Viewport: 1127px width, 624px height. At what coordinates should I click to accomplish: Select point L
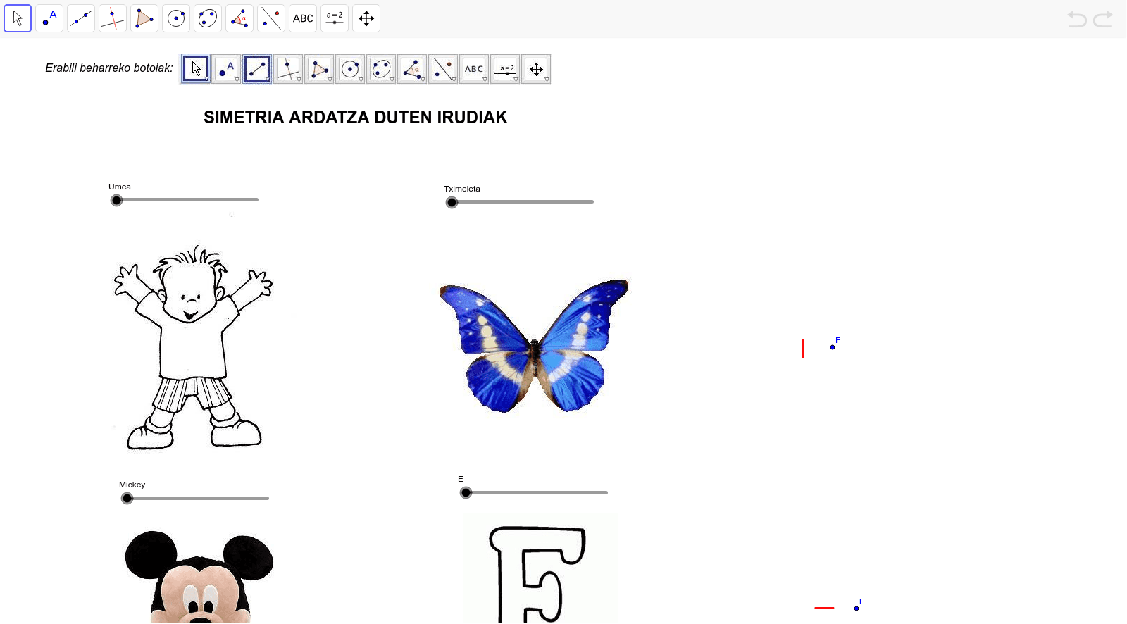click(857, 609)
